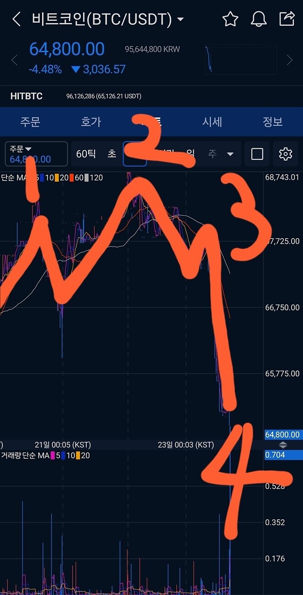Select the 60틱 interval button
The image size is (303, 595).
86,154
